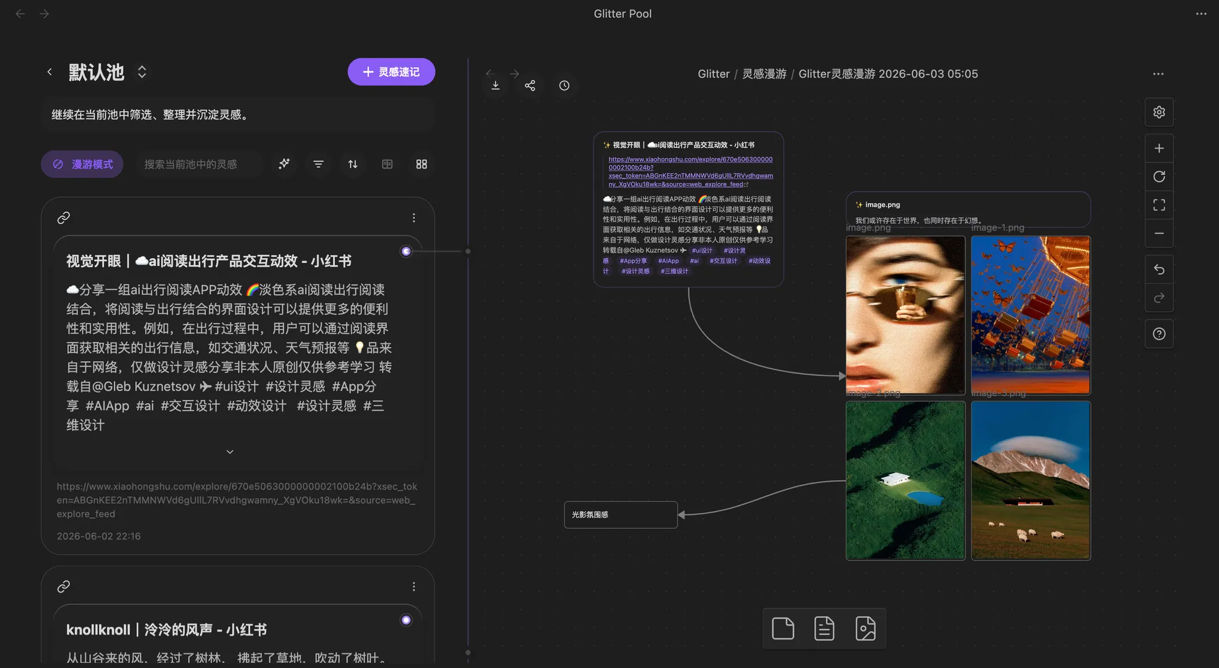Open the xiaohongshu URL under 视觉开眼 card
Image resolution: width=1219 pixels, height=668 pixels.
[x=237, y=500]
